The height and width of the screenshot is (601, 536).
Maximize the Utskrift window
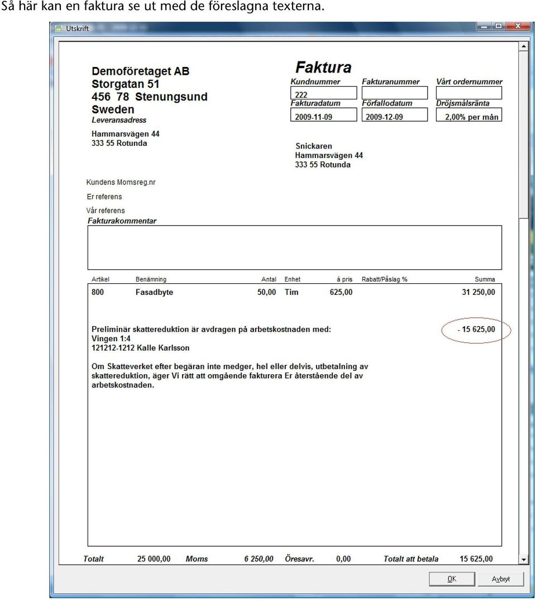499,26
